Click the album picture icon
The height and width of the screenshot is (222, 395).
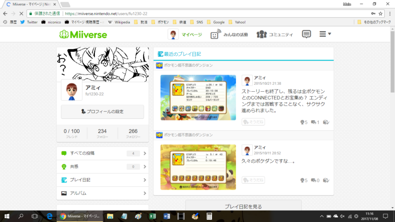pos(64,193)
